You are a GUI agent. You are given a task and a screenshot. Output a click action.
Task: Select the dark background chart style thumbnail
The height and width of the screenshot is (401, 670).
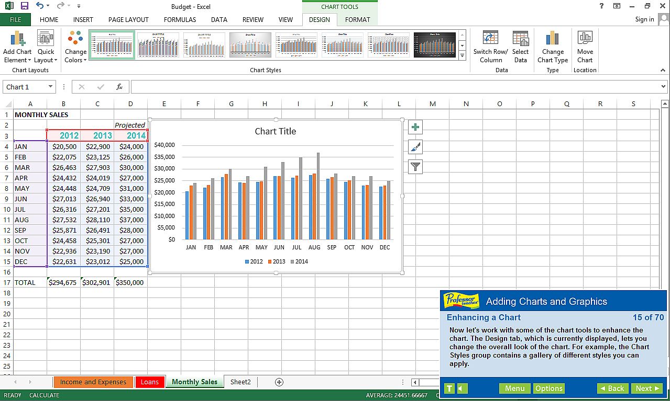point(434,45)
